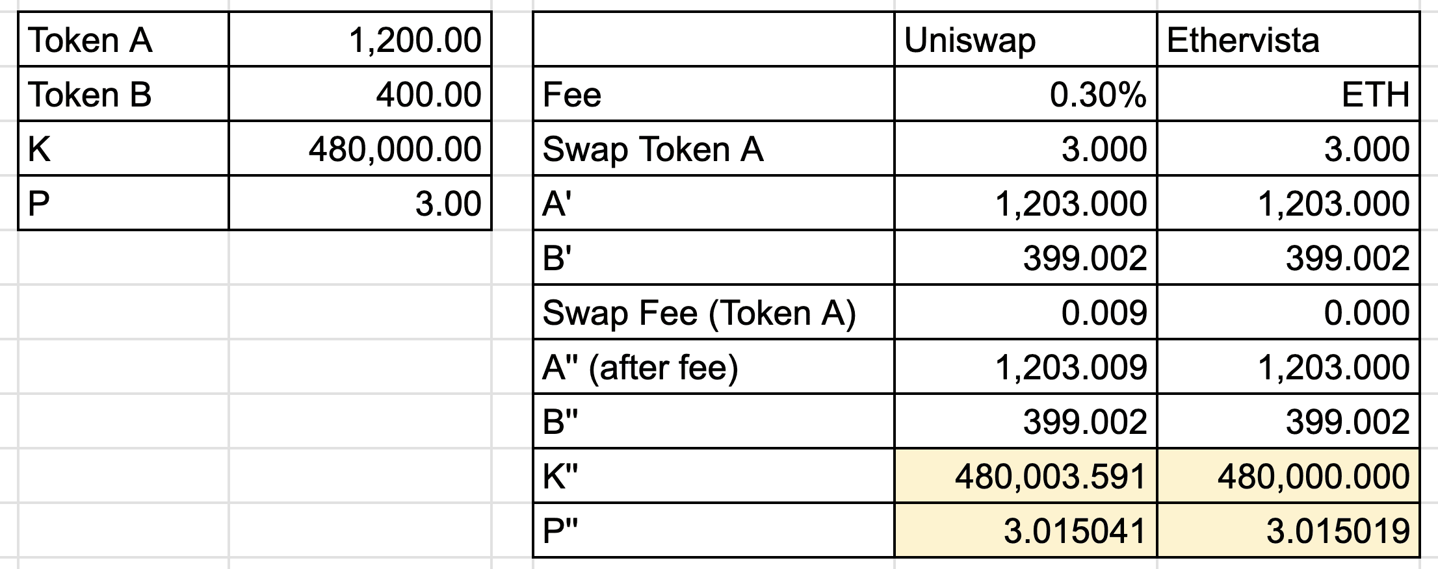Click the 1,200.00 Token A value cell
The height and width of the screenshot is (569, 1438).
coord(360,40)
